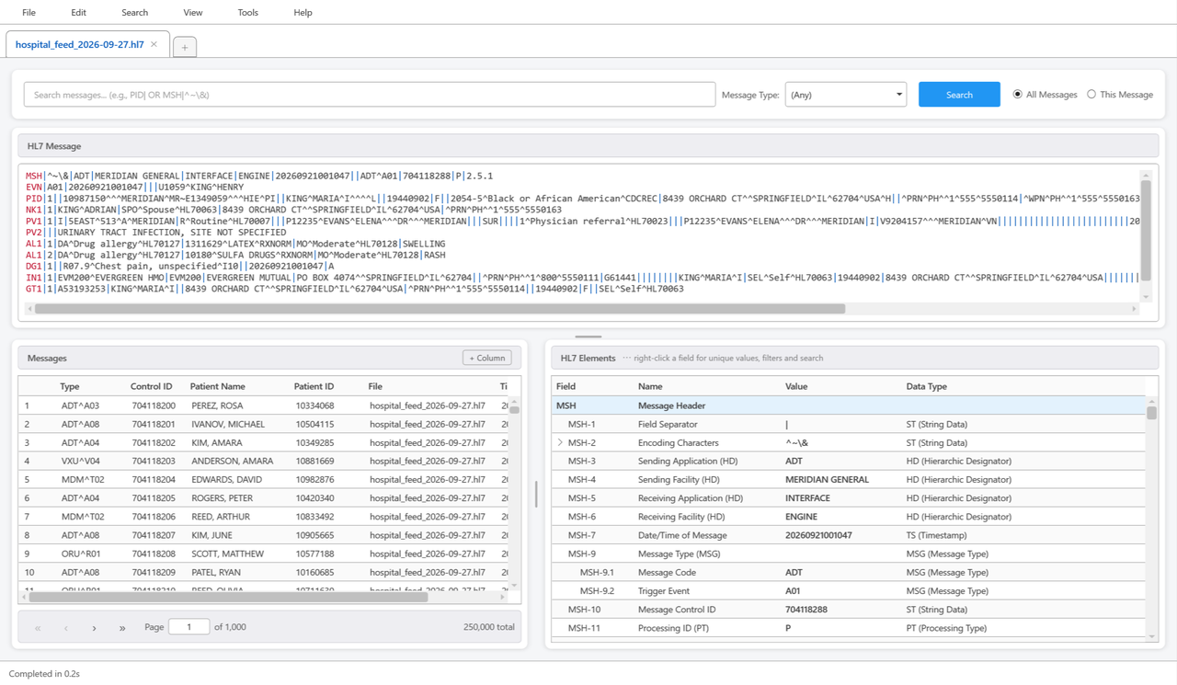This screenshot has height=685, width=1177.
Task: Expand the MSH-2 Encoding Characters row
Action: pos(560,443)
